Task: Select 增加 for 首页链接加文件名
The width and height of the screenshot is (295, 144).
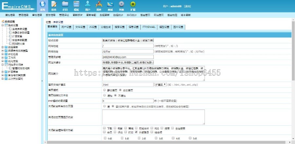Action: [x=105, y=95]
